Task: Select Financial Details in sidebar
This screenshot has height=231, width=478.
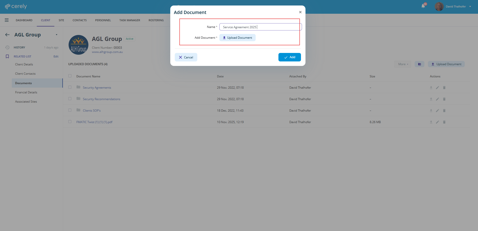Action: pyautogui.click(x=26, y=92)
